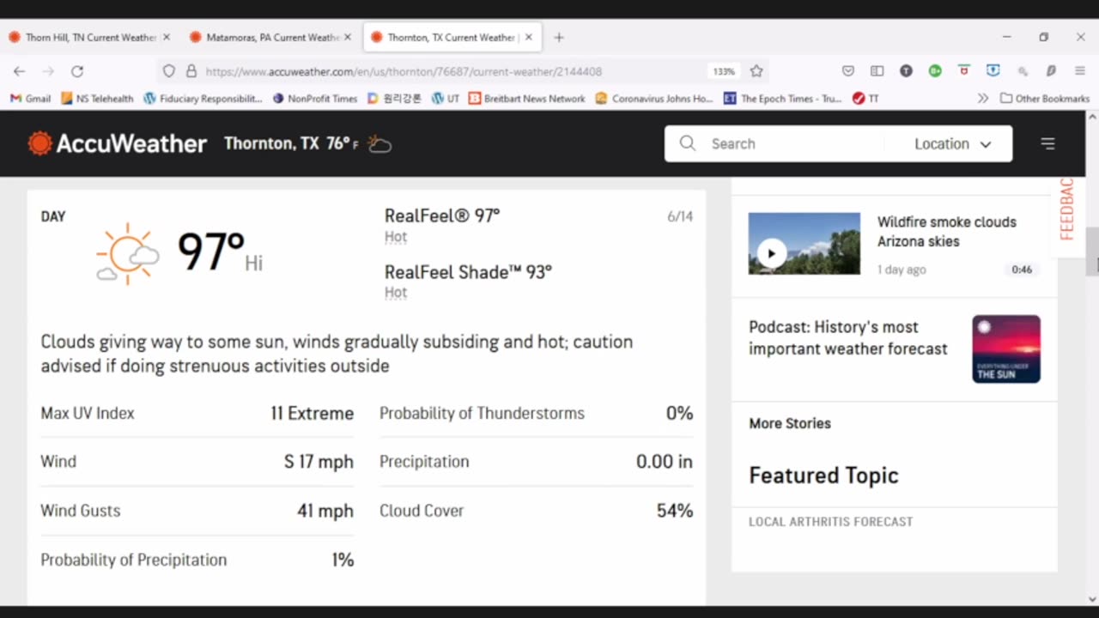Open the NonProfit Times bookmark
The image size is (1099, 618).
pyautogui.click(x=314, y=99)
